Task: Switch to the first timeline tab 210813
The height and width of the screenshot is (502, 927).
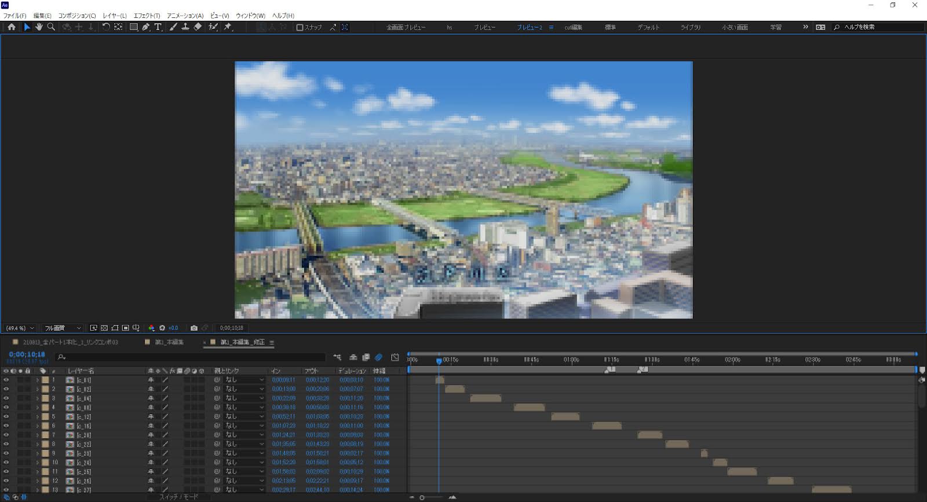Action: click(70, 342)
